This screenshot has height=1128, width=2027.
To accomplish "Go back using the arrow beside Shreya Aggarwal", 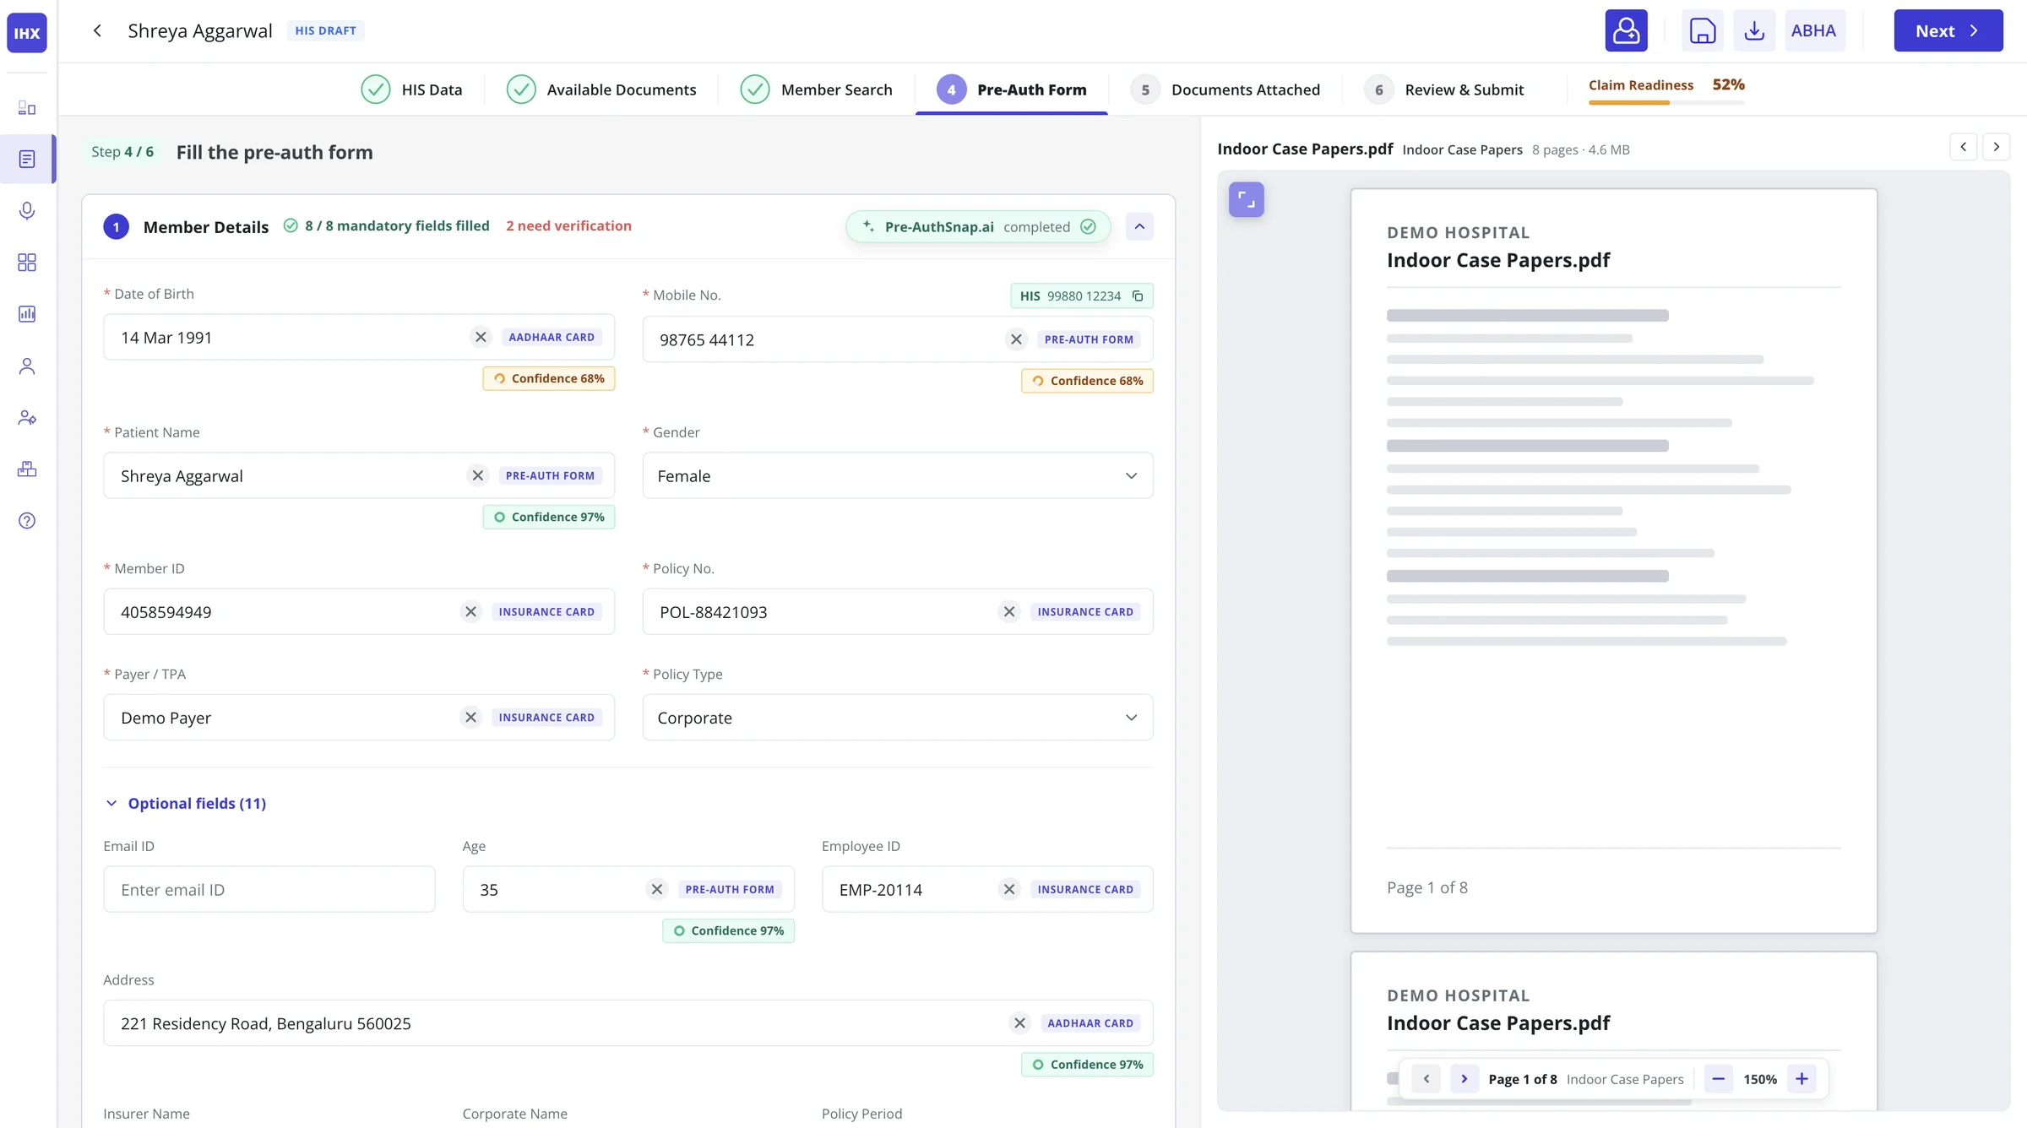I will point(97,30).
